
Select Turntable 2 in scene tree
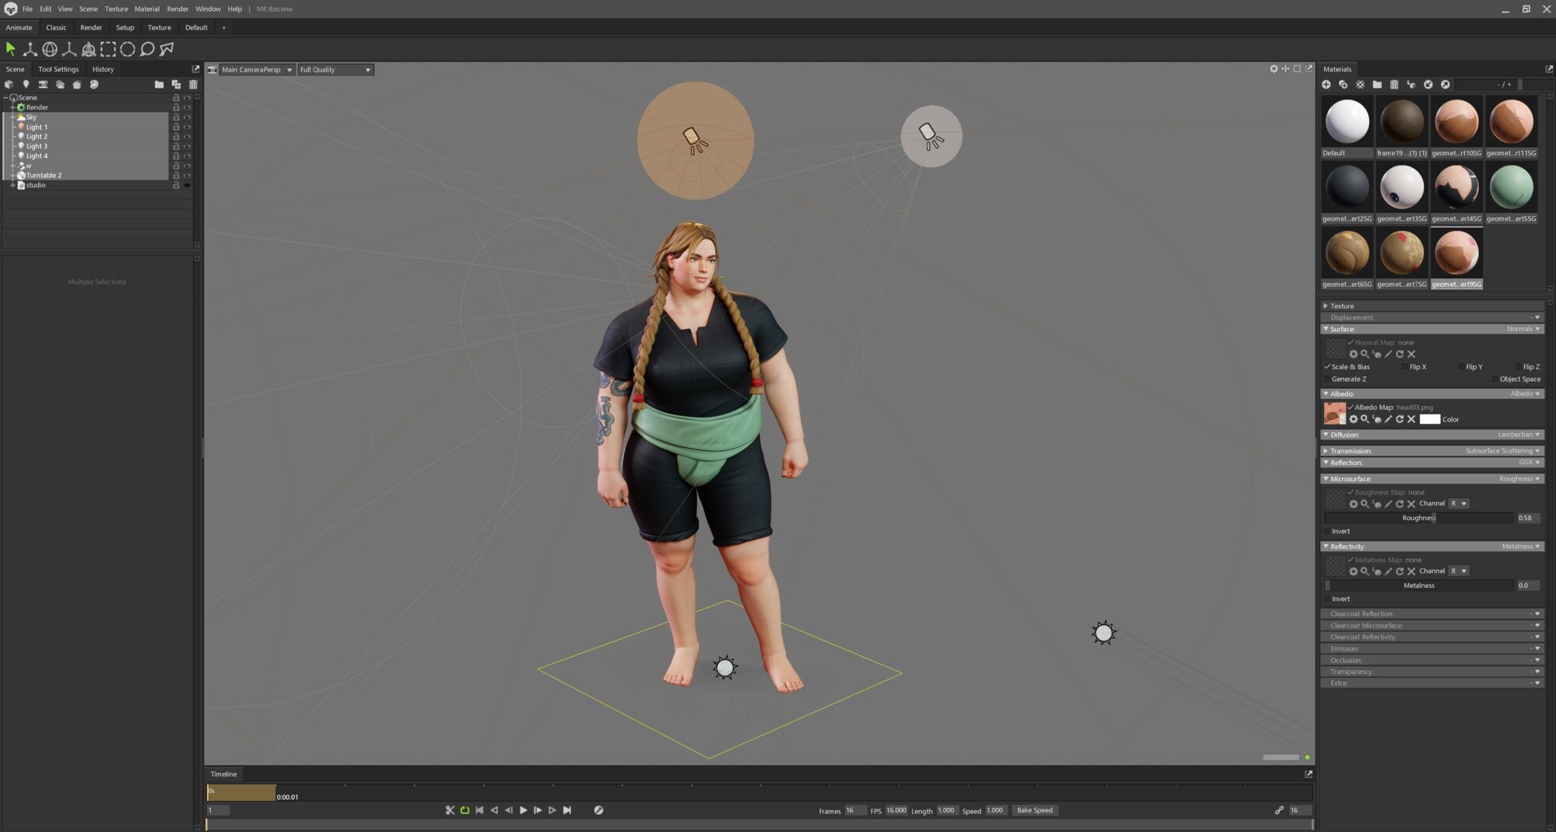coord(44,176)
